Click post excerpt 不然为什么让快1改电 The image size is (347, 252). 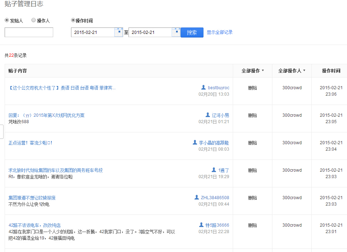(29, 204)
